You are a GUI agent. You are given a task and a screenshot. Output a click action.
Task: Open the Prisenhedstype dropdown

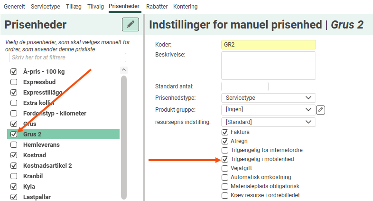coord(268,98)
